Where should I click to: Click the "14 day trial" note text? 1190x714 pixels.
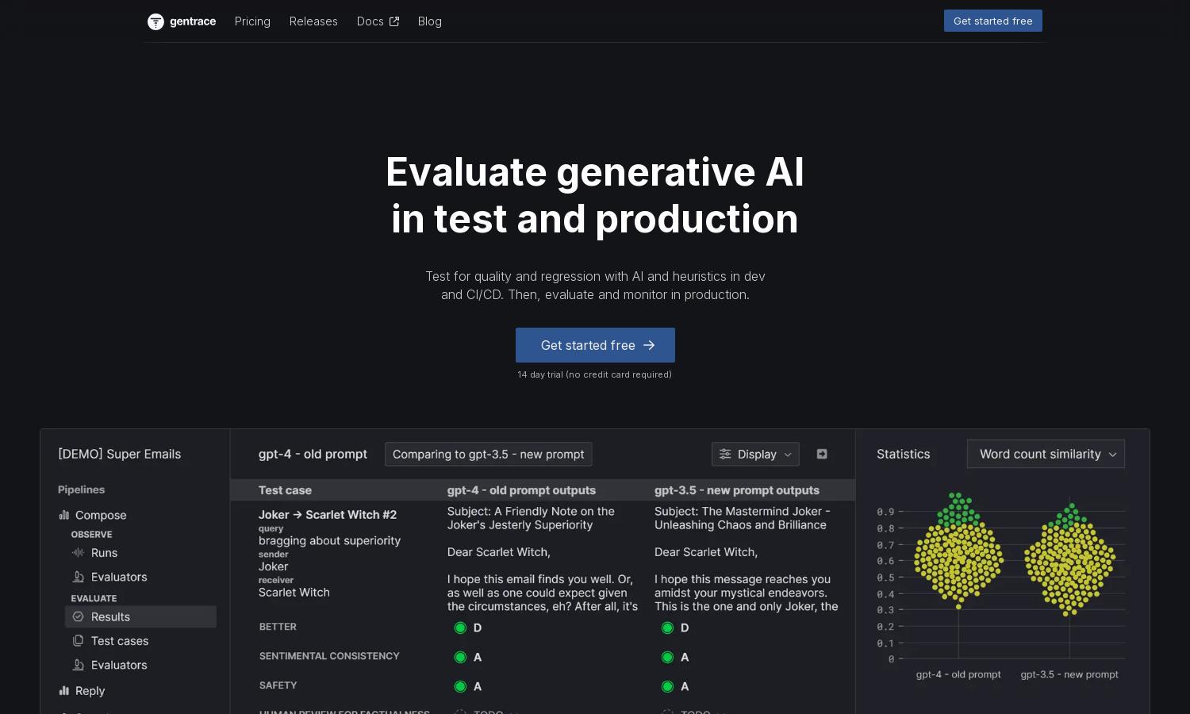595,374
